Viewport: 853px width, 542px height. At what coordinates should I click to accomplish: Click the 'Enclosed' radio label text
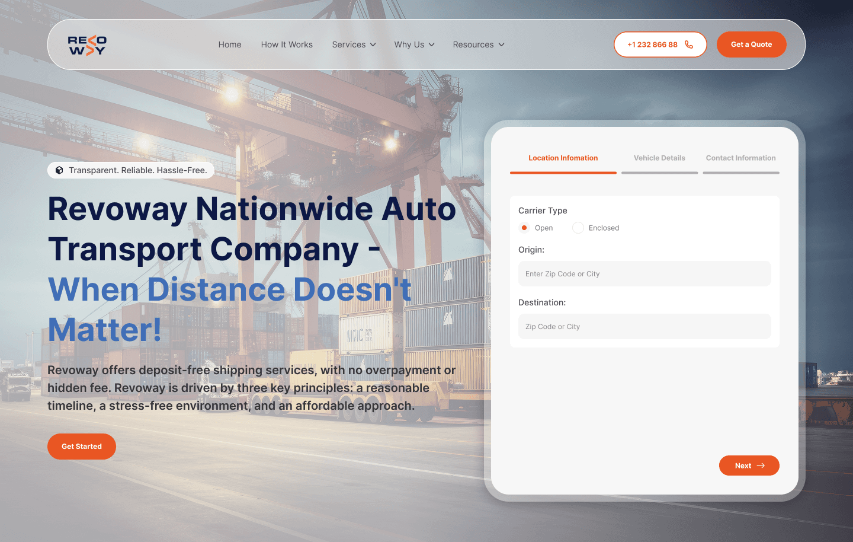tap(604, 228)
